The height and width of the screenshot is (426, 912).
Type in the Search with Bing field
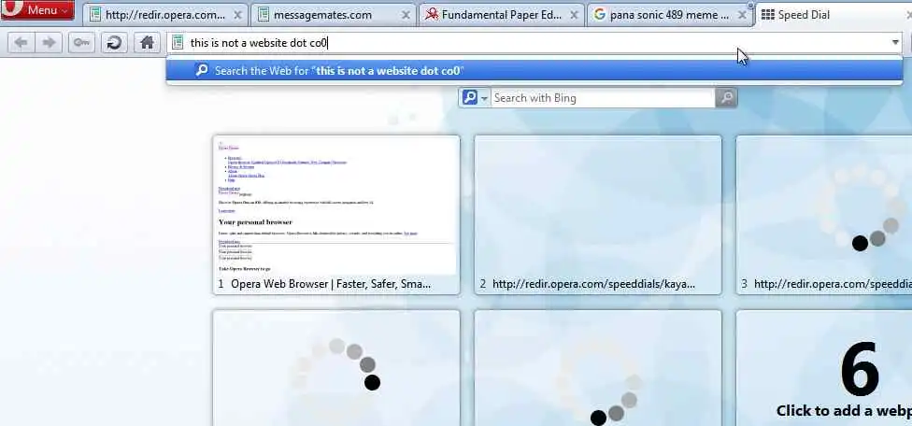(x=603, y=98)
